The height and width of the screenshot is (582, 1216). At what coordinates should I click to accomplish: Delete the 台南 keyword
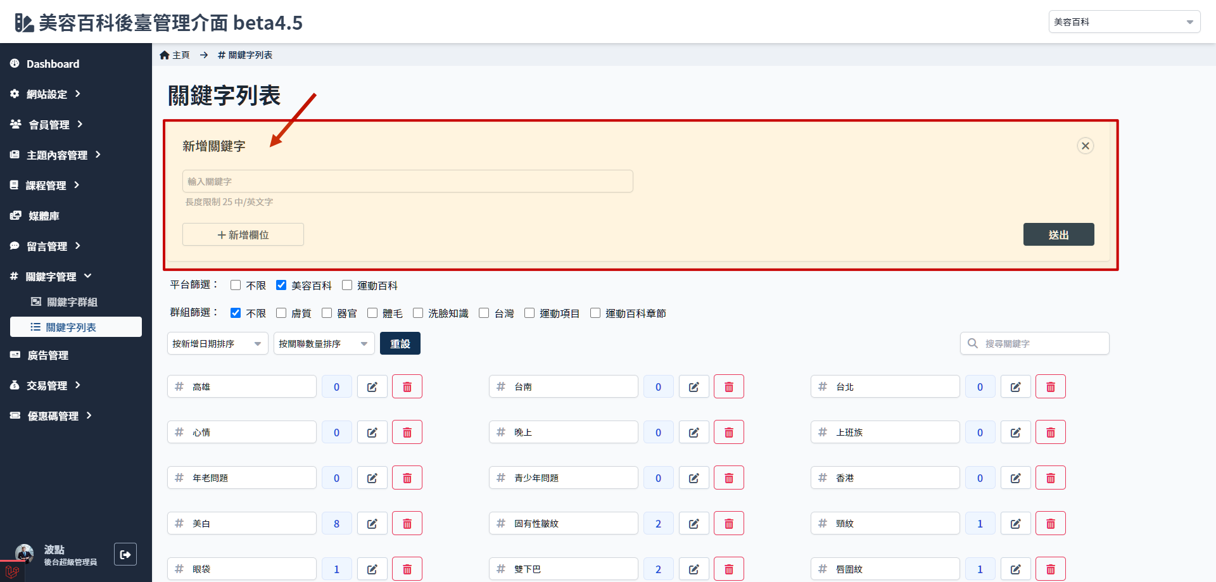coord(729,386)
